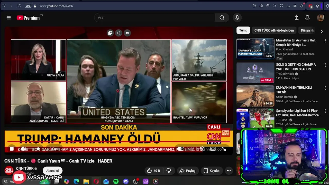This screenshot has height=185, width=329.
Task: Mute the video with the speaker icon
Action: 23,149
